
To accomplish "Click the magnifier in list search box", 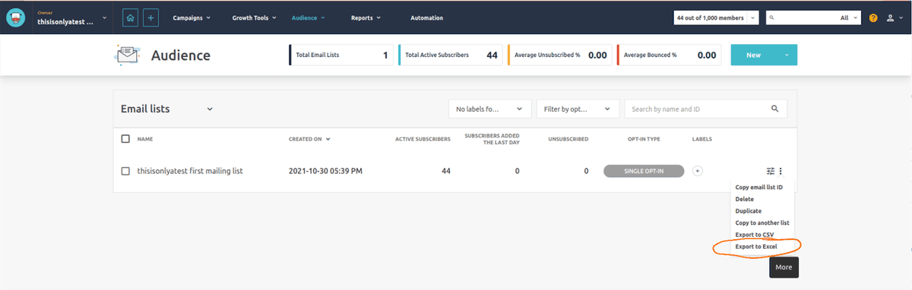I will pyautogui.click(x=774, y=109).
